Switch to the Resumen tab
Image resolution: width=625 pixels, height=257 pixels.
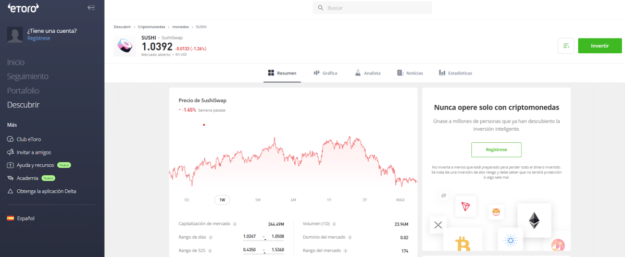click(x=282, y=73)
